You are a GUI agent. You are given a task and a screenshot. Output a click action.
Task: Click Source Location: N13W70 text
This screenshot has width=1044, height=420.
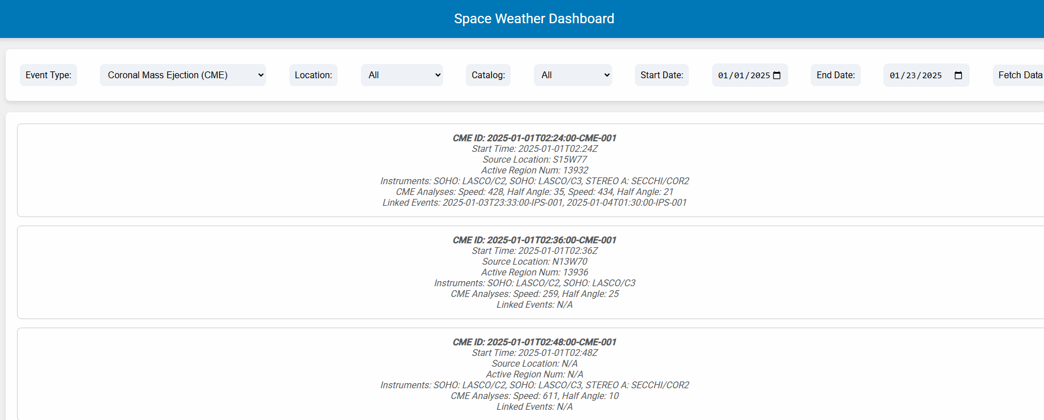534,261
